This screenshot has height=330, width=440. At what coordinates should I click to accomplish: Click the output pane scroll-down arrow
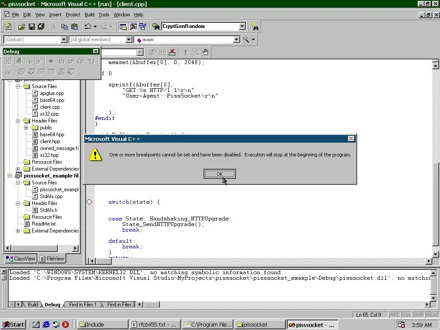[x=433, y=298]
